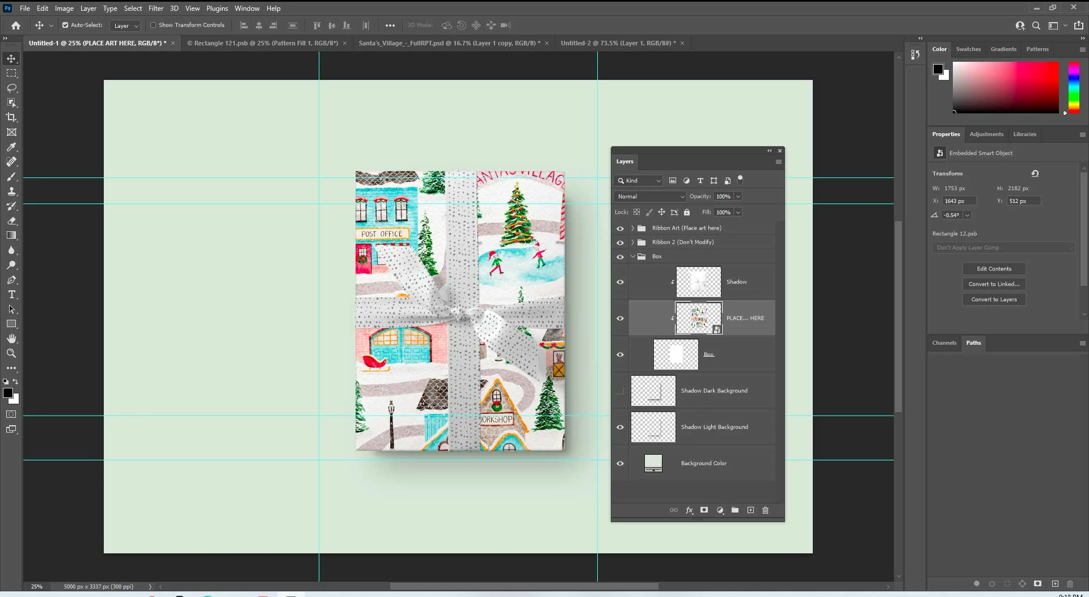Reset transform in the Properties panel
Image resolution: width=1089 pixels, height=597 pixels.
(x=1035, y=173)
